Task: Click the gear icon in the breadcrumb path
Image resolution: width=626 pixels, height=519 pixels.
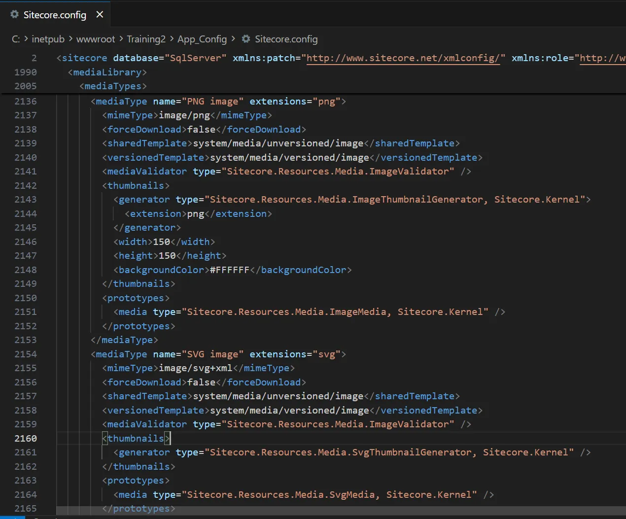Action: point(246,38)
